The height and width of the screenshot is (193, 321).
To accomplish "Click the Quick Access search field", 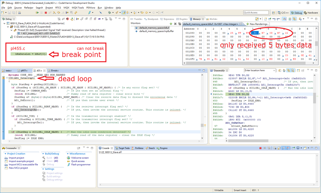I will coord(256,13).
